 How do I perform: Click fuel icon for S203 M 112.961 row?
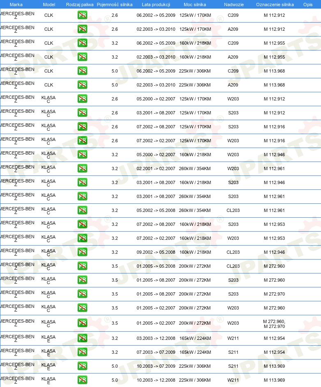[x=82, y=196]
